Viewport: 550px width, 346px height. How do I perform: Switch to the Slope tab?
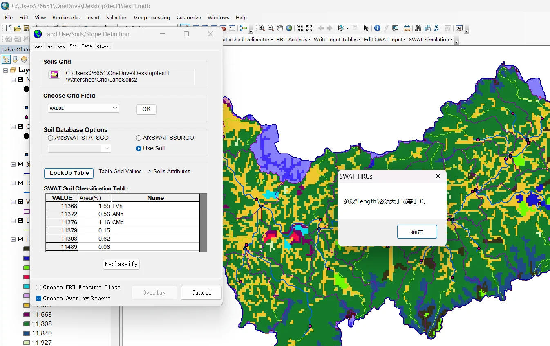point(103,46)
